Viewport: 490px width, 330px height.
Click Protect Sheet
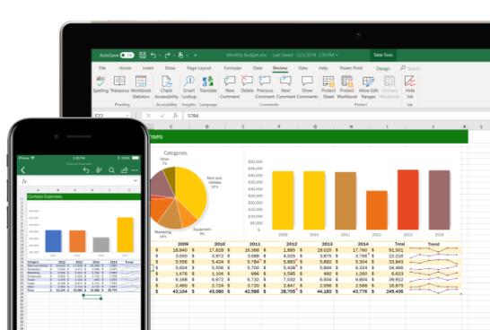point(328,87)
